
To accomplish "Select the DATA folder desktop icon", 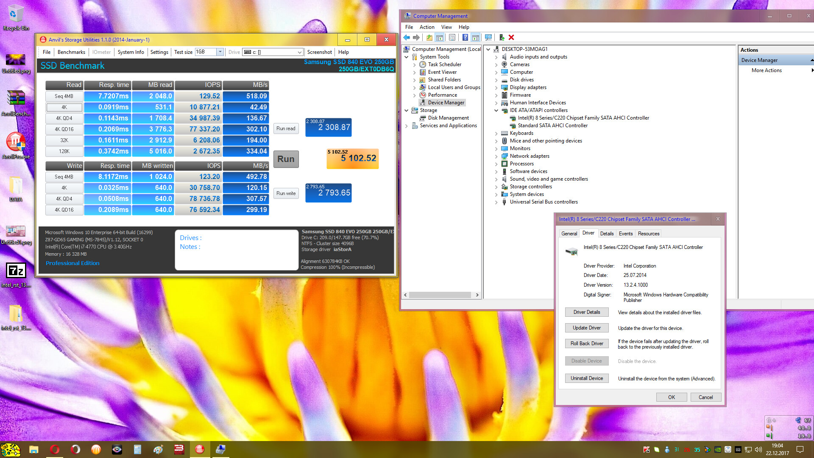I will click(x=16, y=188).
